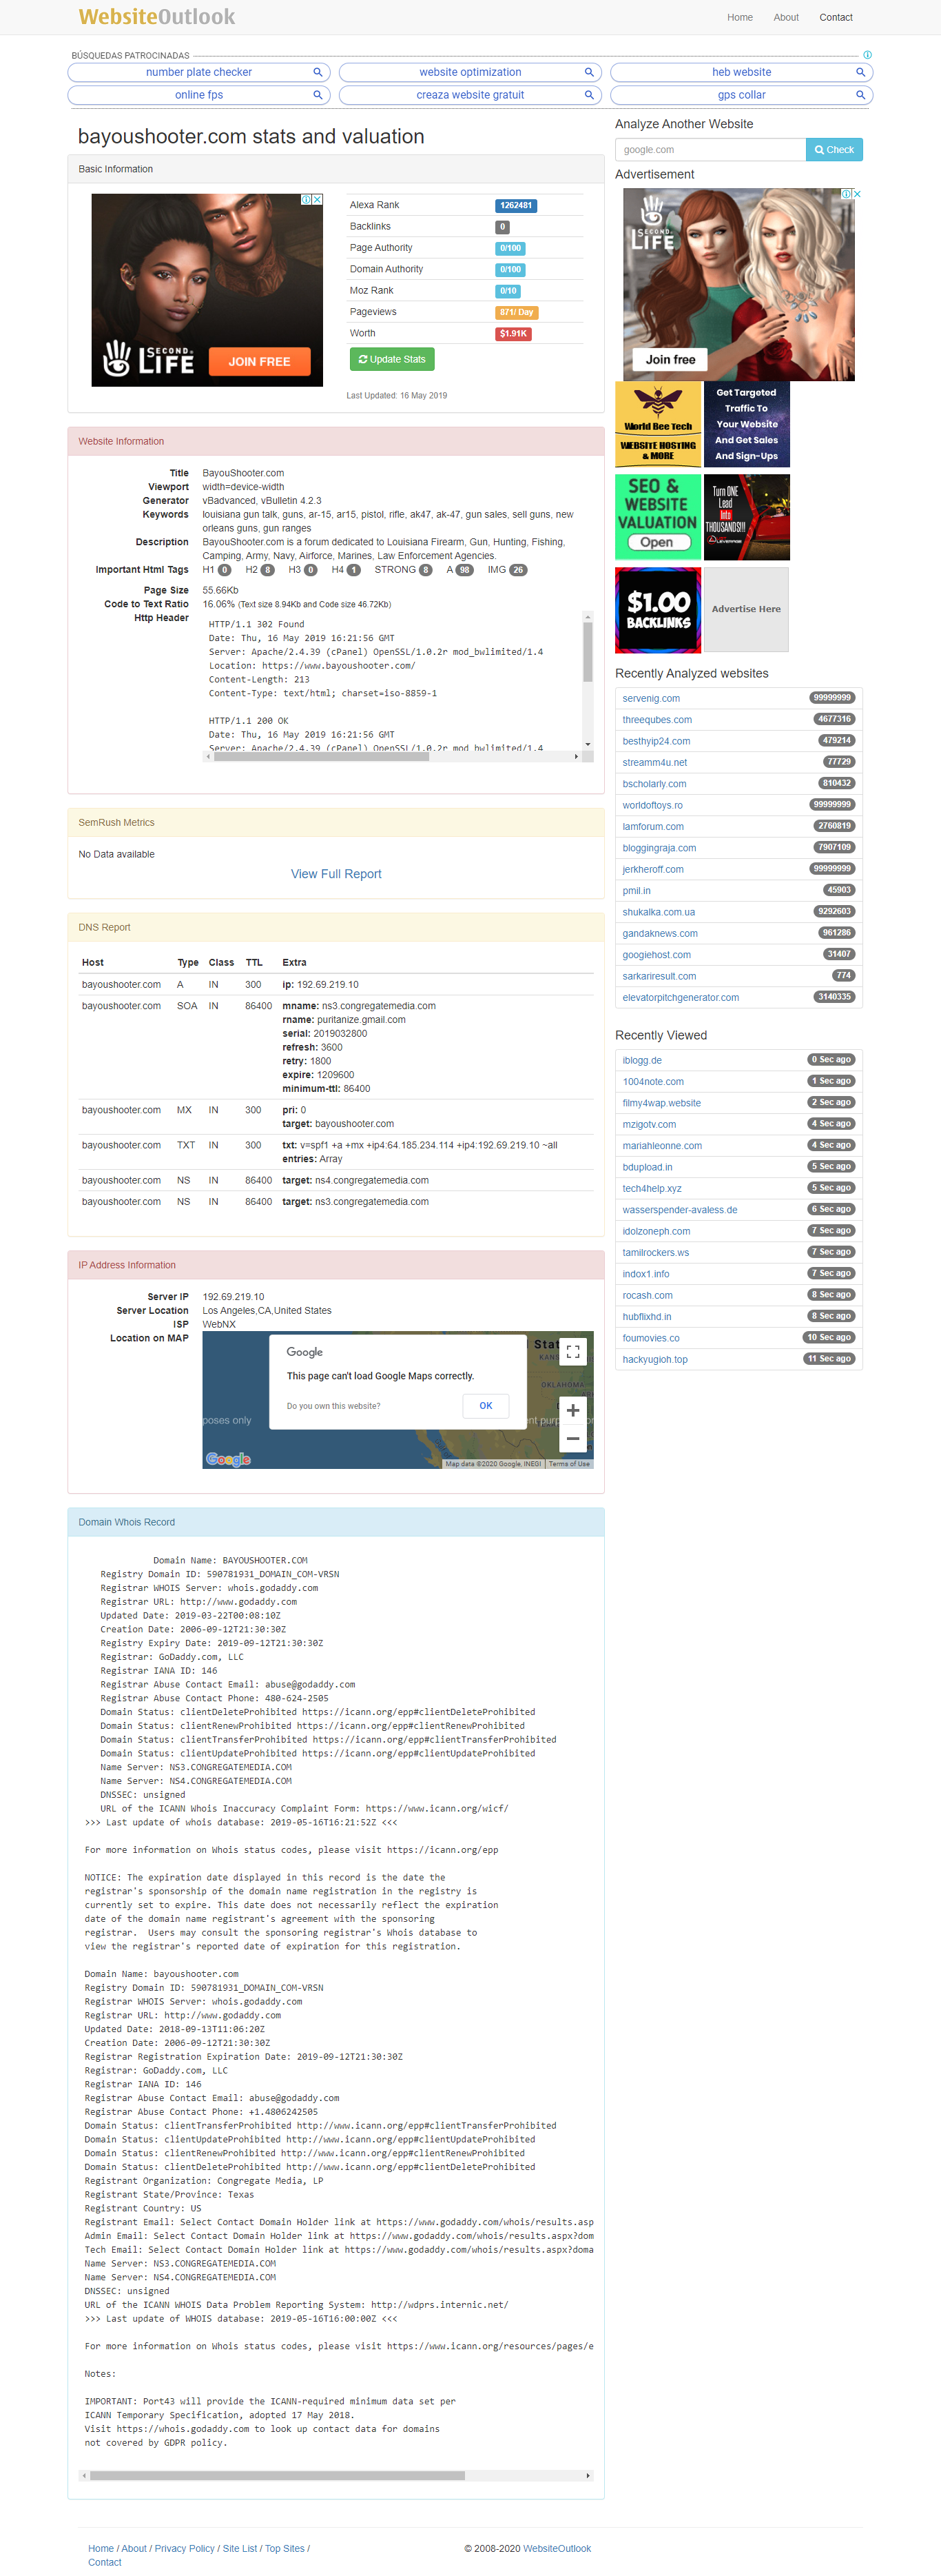Click the Alexa Rank 1262481 badge

coord(517,206)
